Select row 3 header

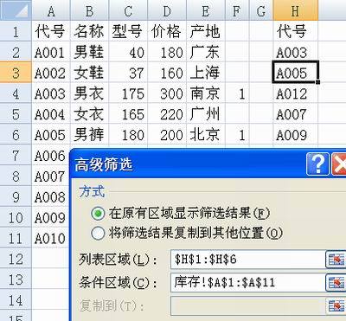16,73
